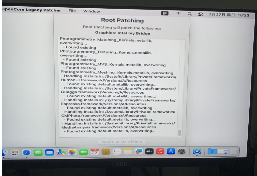
Task: Click the Photogrammetry_Meshing_Kernels.metallib log line
Action: pyautogui.click(x=119, y=72)
